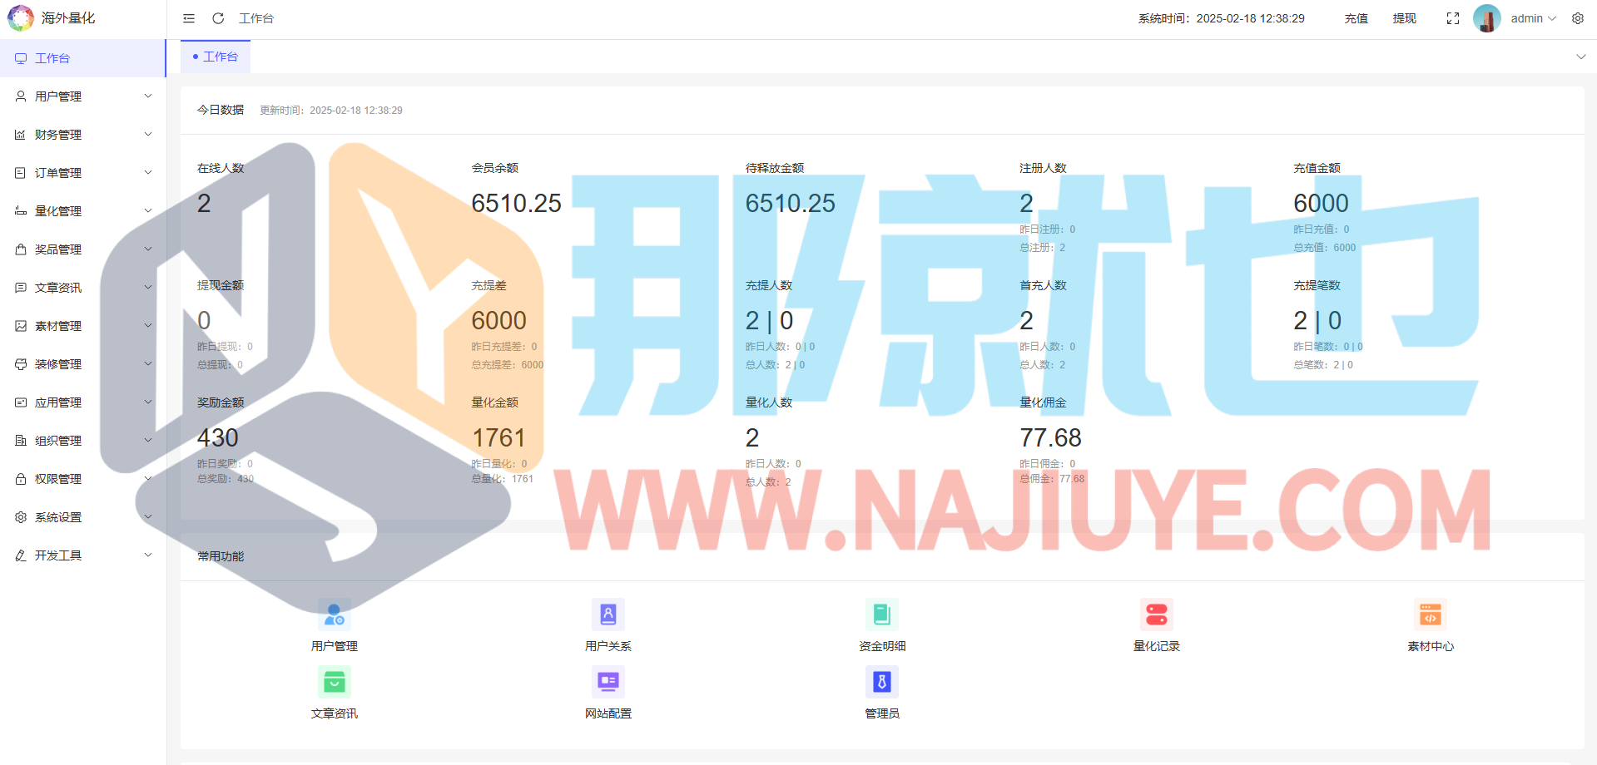The height and width of the screenshot is (765, 1597).
Task: Open the 用户关系 shortcut icon
Action: [608, 615]
